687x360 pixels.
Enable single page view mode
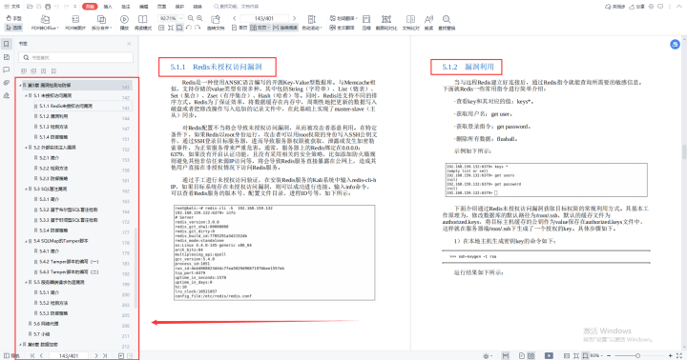click(239, 28)
